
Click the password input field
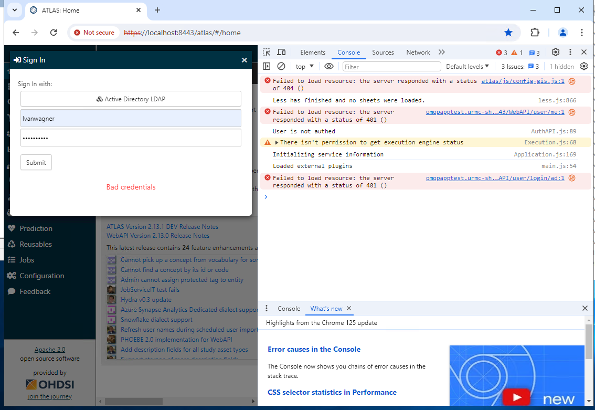pos(131,138)
